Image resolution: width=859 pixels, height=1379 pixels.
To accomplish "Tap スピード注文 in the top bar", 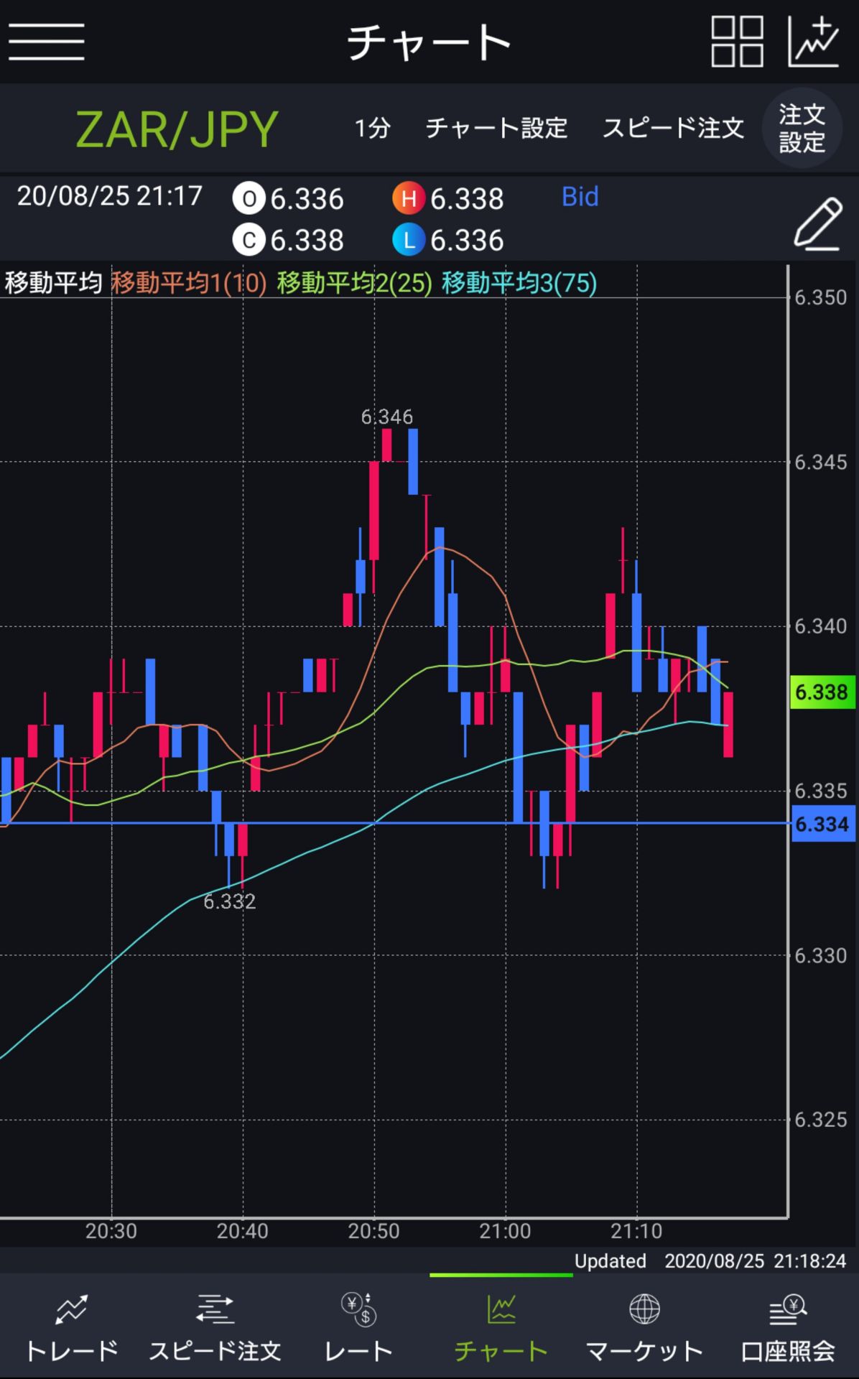I will click(673, 129).
